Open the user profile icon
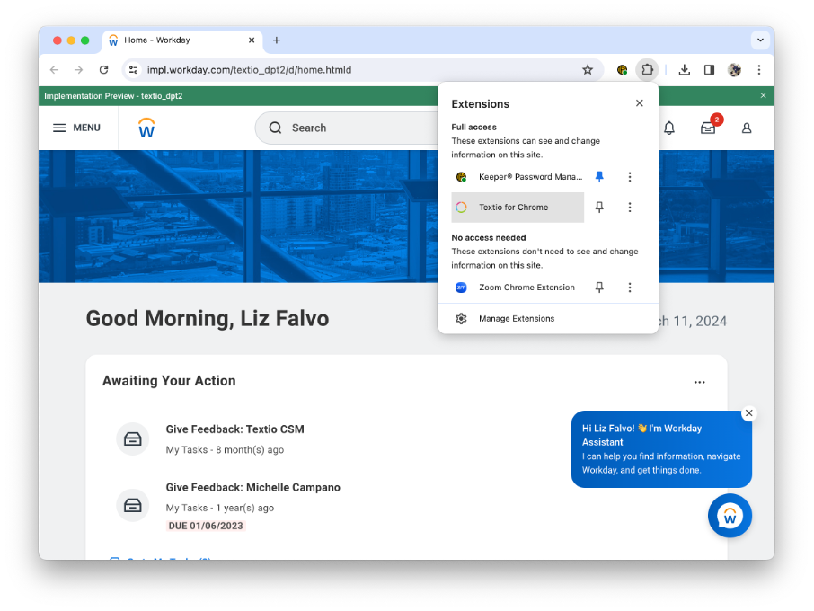Screen dimensions: 814x611 pyautogui.click(x=747, y=128)
